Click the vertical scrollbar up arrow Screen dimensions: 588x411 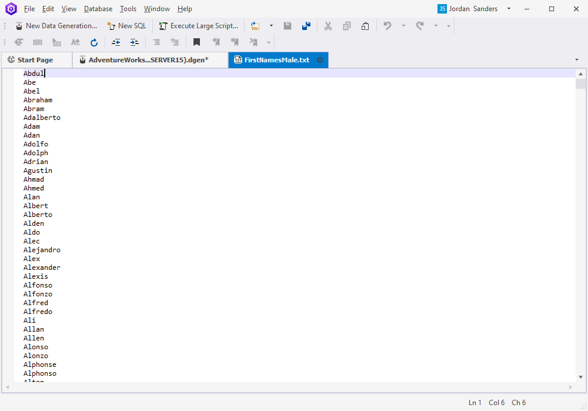(580, 74)
